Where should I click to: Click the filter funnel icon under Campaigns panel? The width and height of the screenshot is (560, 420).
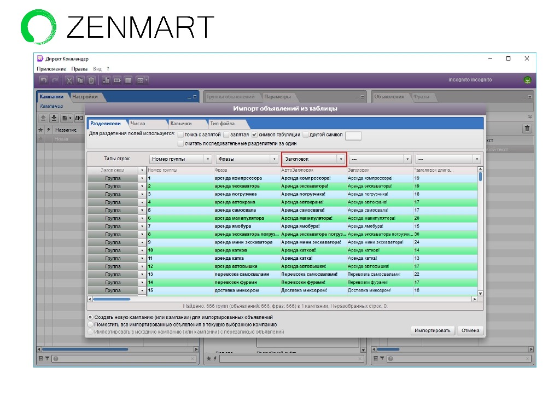point(47,359)
